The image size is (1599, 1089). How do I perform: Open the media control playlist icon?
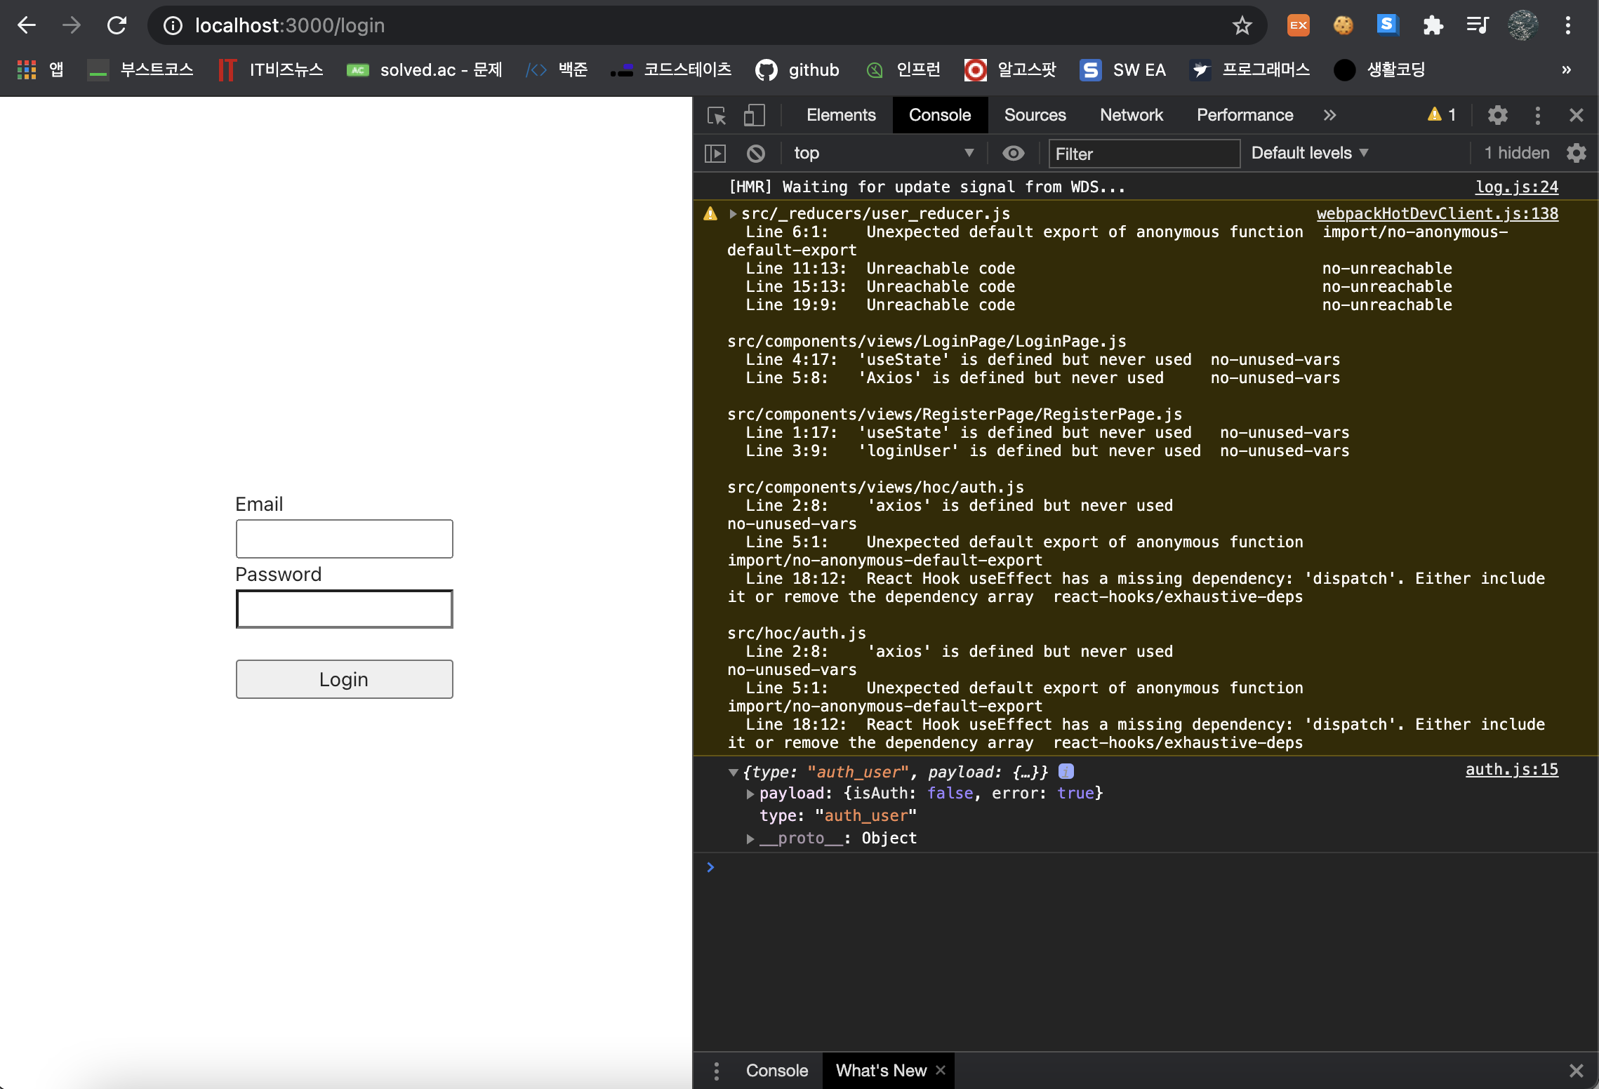click(x=1477, y=26)
